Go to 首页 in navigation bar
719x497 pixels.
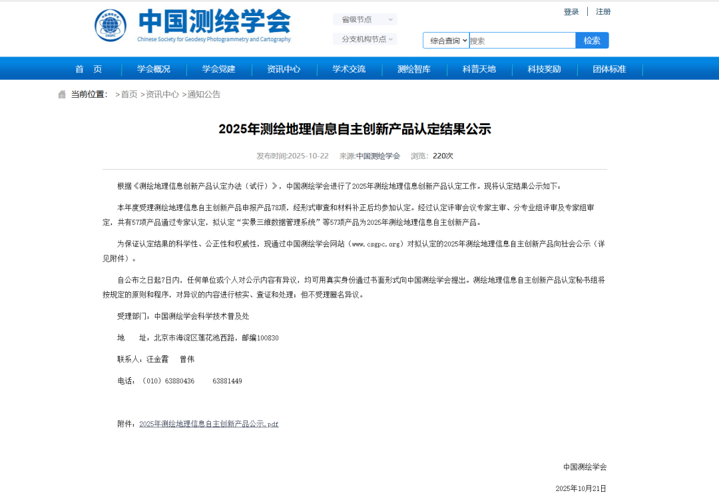point(89,69)
